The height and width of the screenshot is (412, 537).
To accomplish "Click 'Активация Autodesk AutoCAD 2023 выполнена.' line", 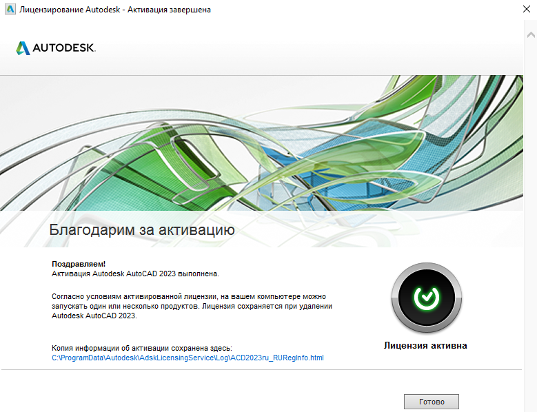I will point(135,274).
